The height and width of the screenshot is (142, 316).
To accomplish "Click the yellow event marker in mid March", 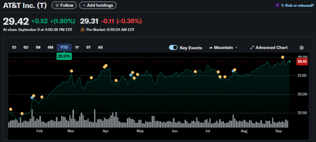I will (x=91, y=78).
